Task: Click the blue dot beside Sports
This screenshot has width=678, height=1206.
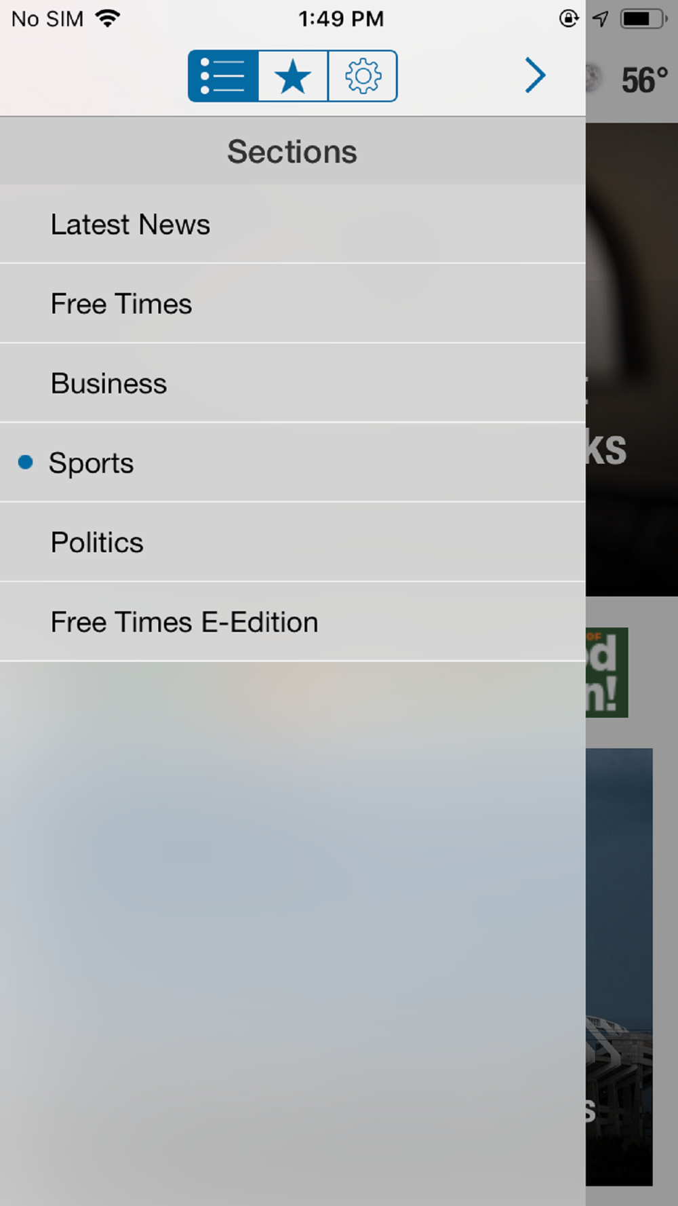Action: 25,463
